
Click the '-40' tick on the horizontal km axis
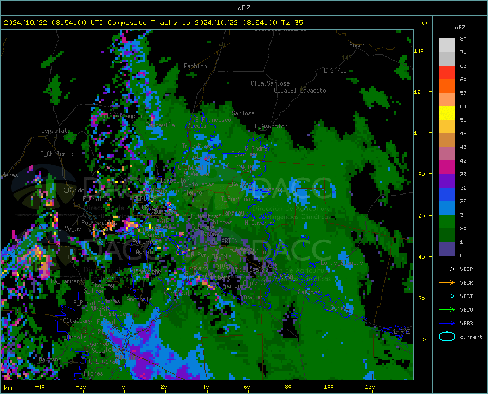[x=40, y=387]
